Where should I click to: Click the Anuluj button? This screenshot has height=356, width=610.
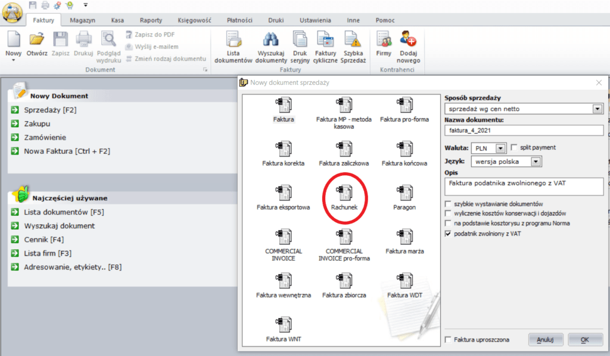(x=546, y=339)
